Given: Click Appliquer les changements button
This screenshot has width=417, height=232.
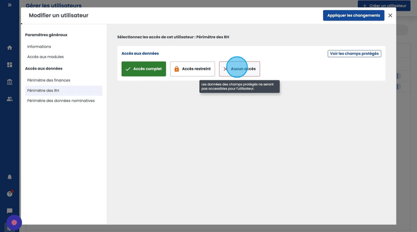Looking at the screenshot, I should coord(354,16).
